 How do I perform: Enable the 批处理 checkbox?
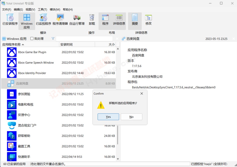tap(32, 38)
